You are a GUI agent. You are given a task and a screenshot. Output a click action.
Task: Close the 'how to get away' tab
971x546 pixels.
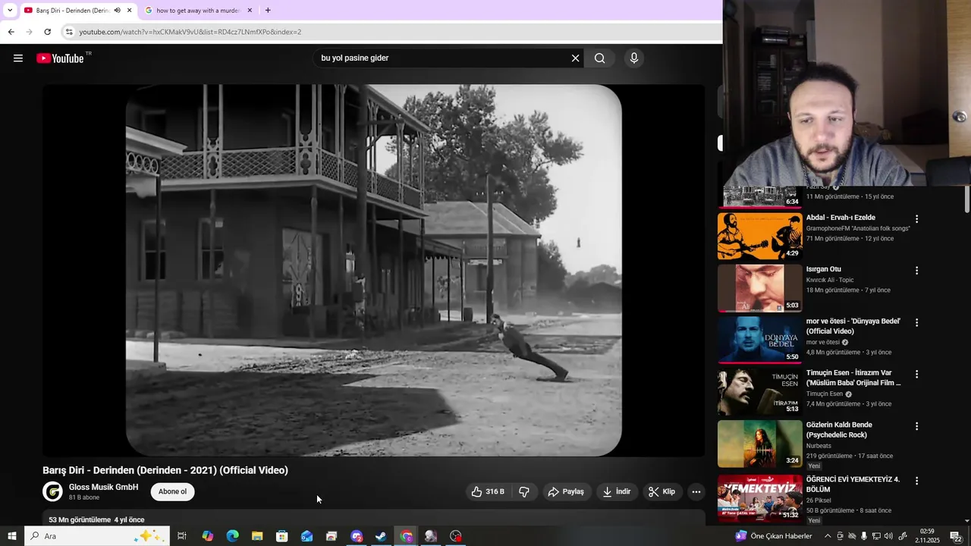click(250, 11)
